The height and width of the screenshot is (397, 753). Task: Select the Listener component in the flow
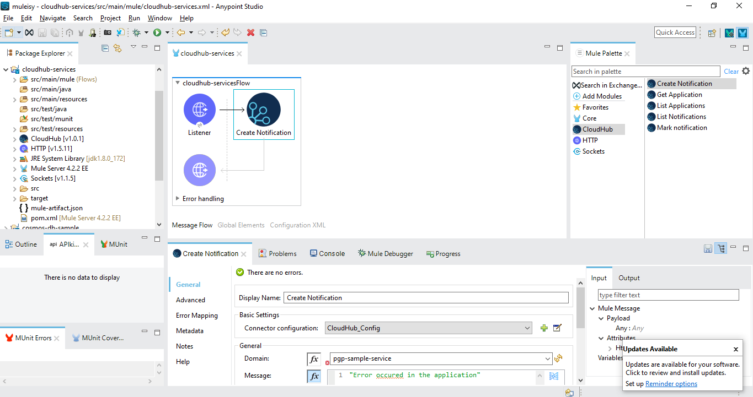[x=199, y=110]
